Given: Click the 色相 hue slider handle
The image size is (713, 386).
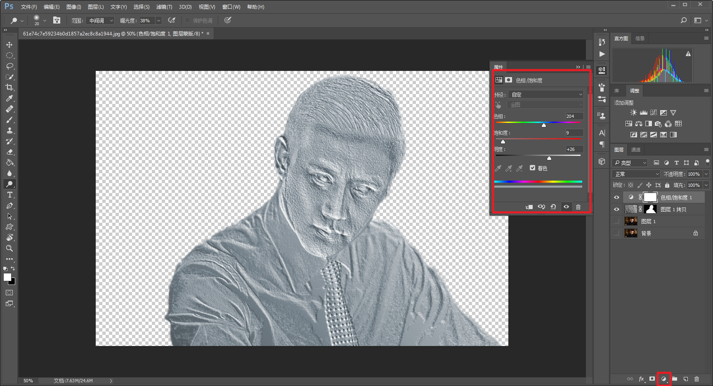Looking at the screenshot, I should tap(544, 125).
